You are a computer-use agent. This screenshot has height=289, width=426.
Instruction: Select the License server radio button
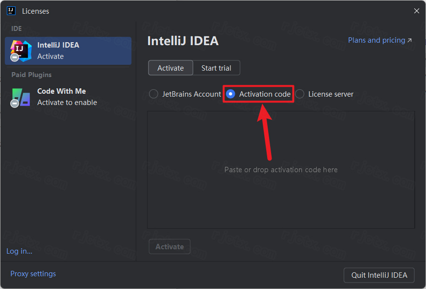point(300,94)
